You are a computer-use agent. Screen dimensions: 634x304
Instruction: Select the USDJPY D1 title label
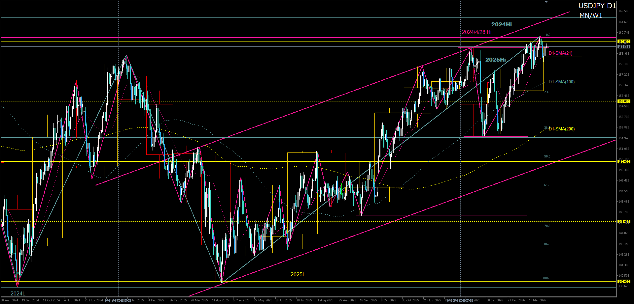pyautogui.click(x=597, y=6)
